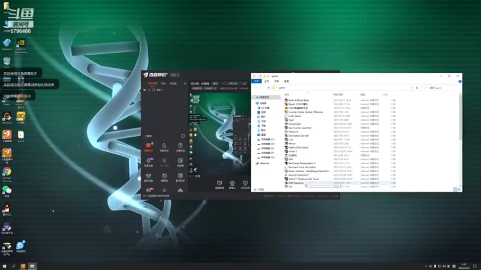Open the 5E platform desktop icon
This screenshot has width=481, height=270.
point(7,228)
